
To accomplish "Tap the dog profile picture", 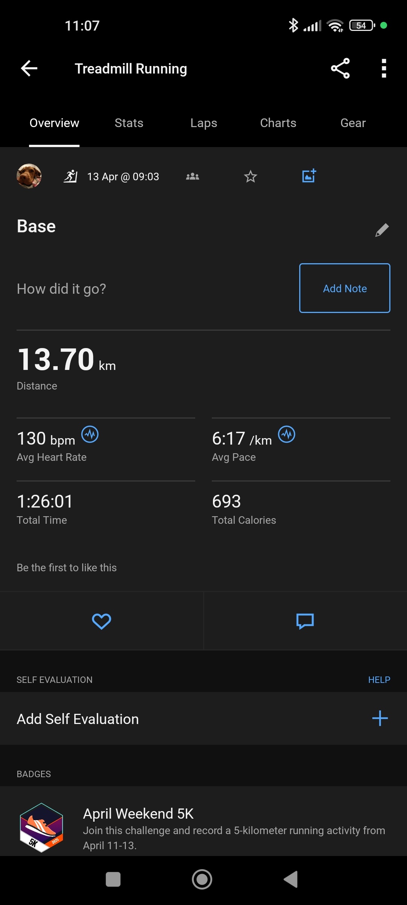I will coord(29,176).
